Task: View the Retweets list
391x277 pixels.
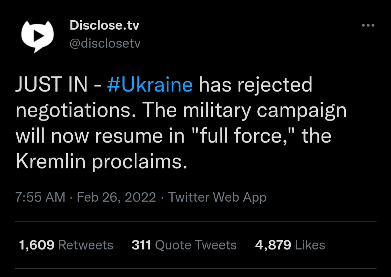Action: coord(86,245)
